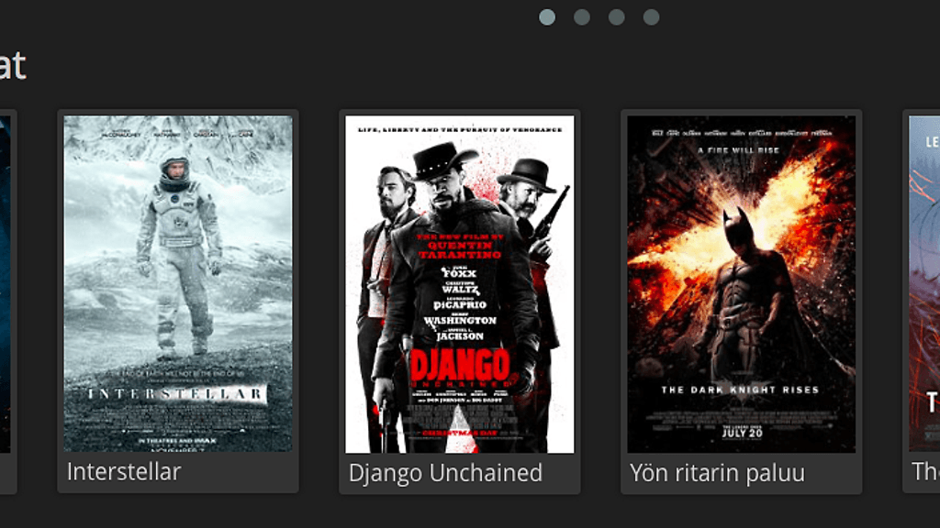Screen dimensions: 940x528
Task: Open the Django Unchained poster
Action: [x=460, y=284]
